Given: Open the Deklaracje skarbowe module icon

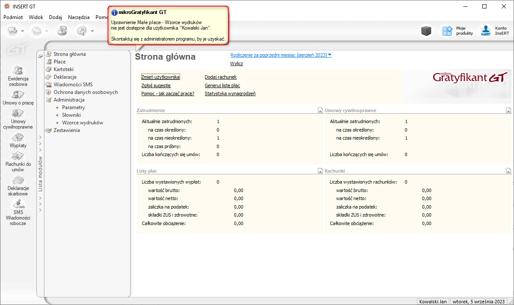Looking at the screenshot, I should (x=18, y=180).
